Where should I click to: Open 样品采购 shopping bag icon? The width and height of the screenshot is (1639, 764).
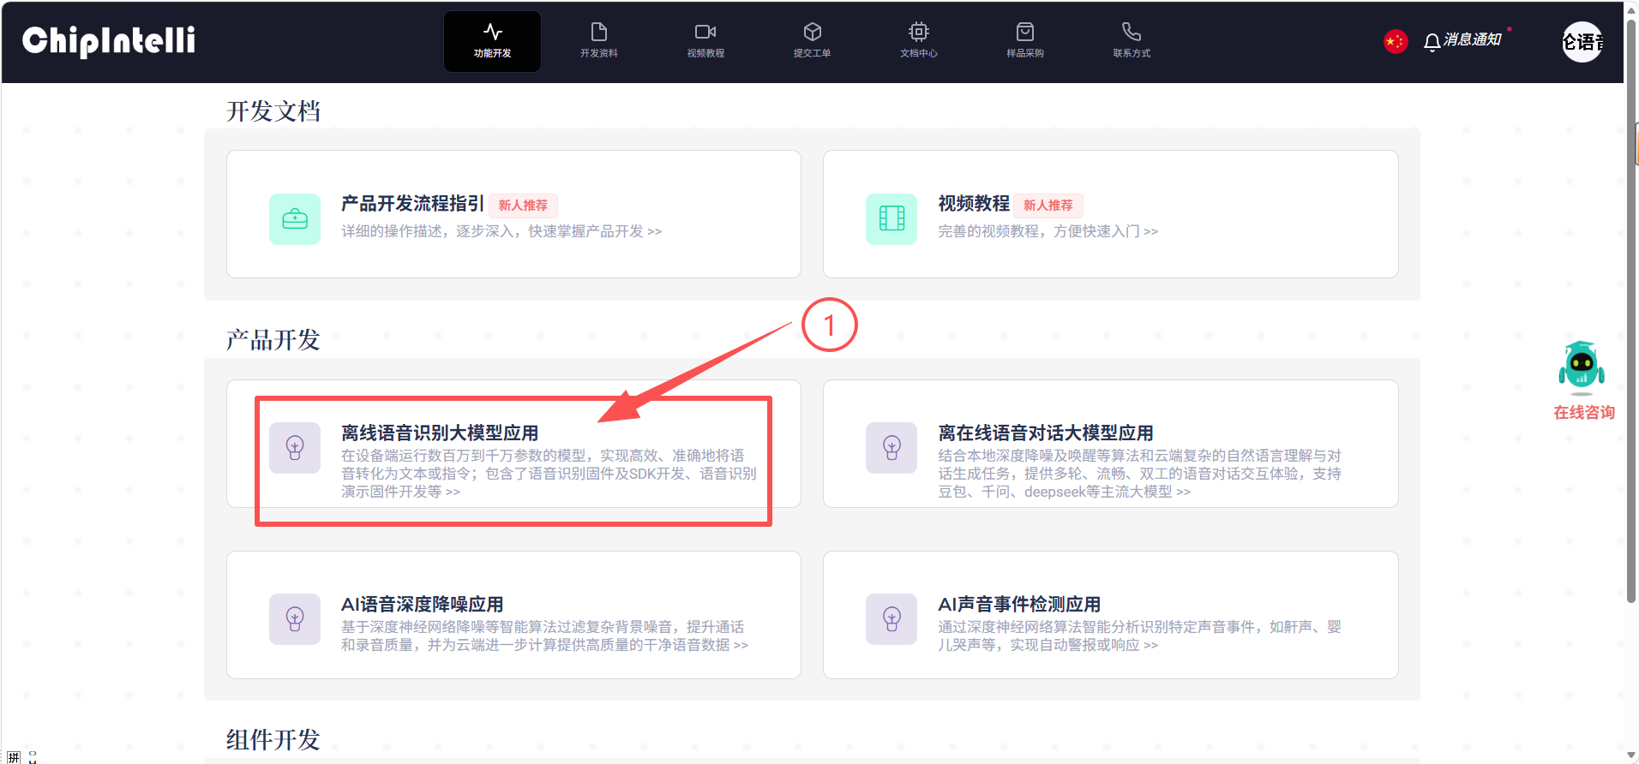[1025, 33]
